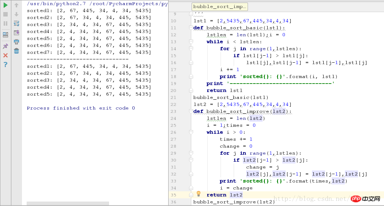Image resolution: width=384 pixels, height=206 pixels.
Task: Collapse the while i > 0 fold marker on line 26
Action: [x=191, y=132]
